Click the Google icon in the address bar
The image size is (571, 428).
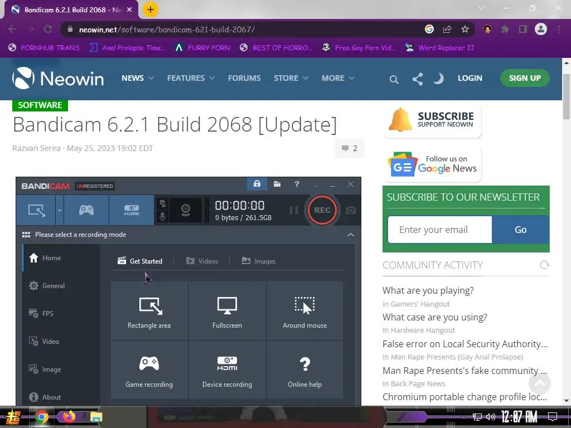[x=429, y=29]
